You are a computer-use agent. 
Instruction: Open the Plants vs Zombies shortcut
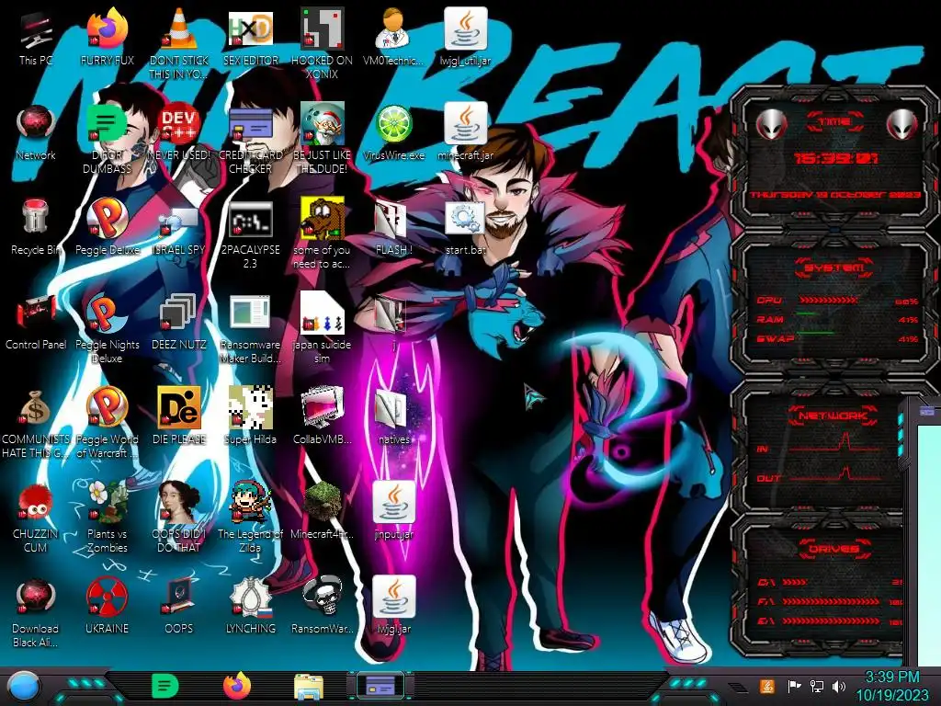[x=108, y=503]
